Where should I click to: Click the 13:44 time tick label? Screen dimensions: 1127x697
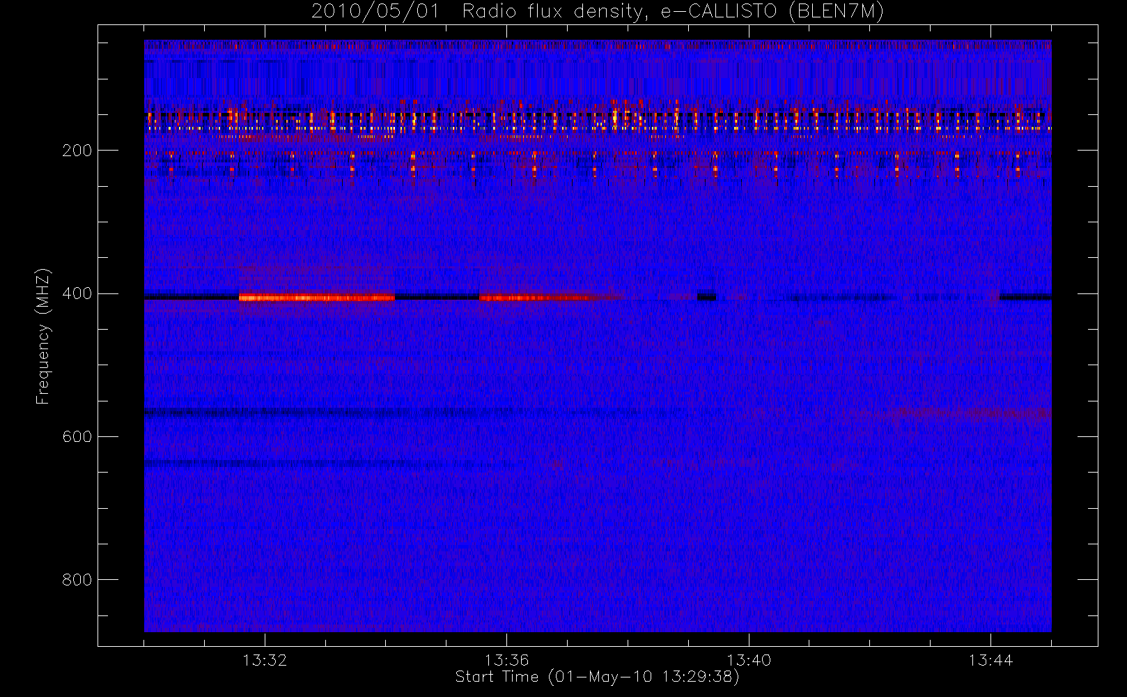tap(990, 660)
